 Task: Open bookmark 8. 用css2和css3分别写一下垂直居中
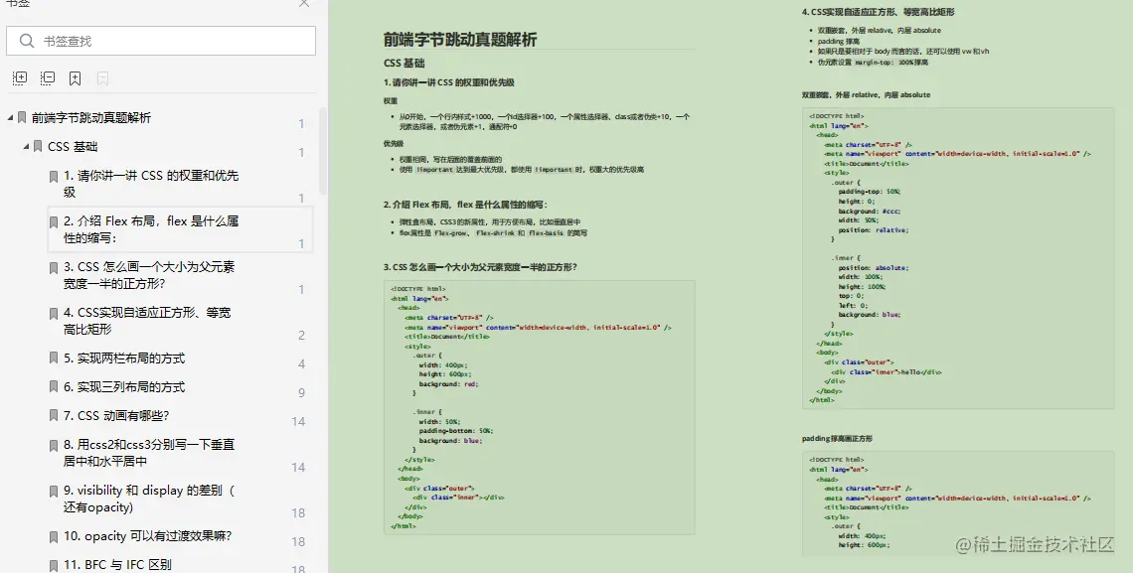click(149, 453)
